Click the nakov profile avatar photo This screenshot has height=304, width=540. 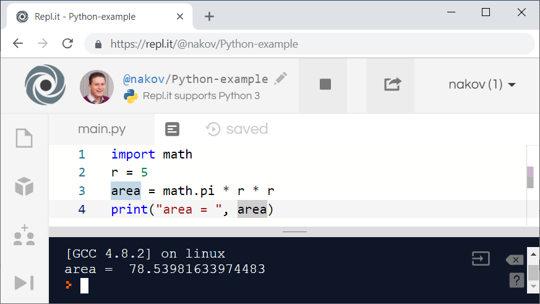pos(97,87)
